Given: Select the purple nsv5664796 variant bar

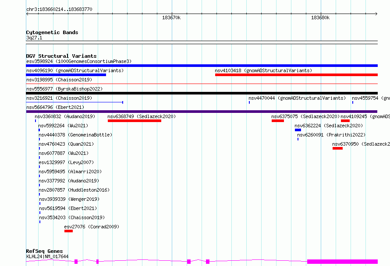Looking at the screenshot, I should (202, 112).
